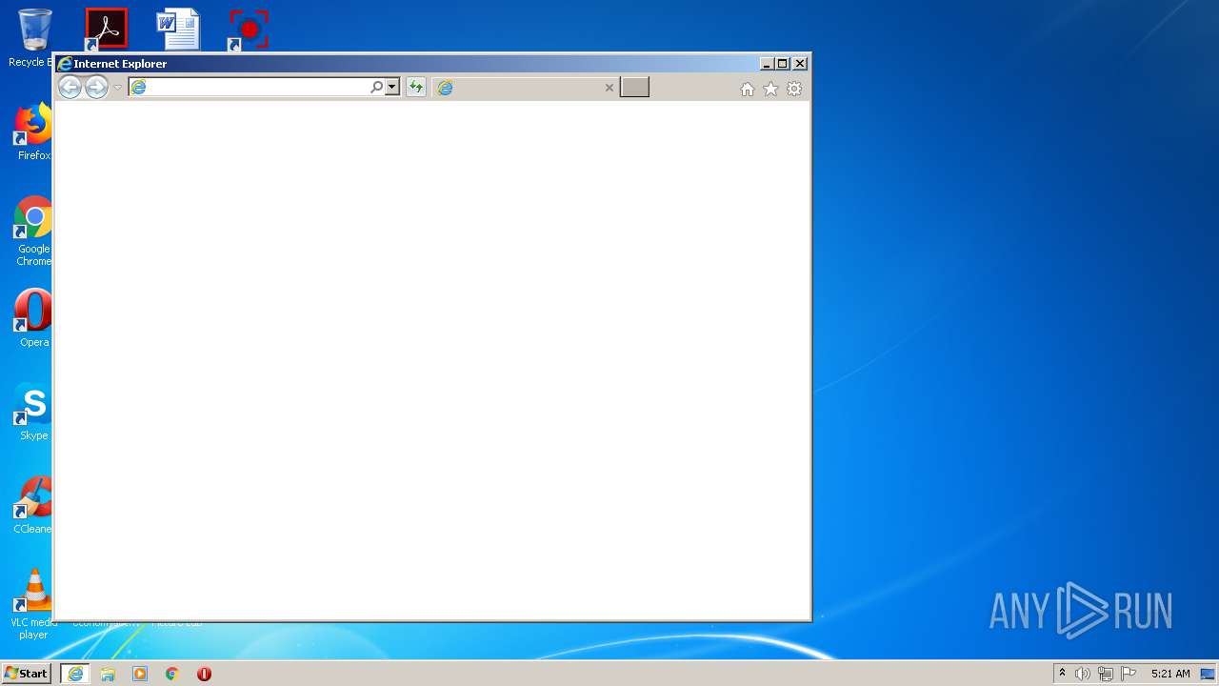Select the Word document on the desktop

click(178, 30)
